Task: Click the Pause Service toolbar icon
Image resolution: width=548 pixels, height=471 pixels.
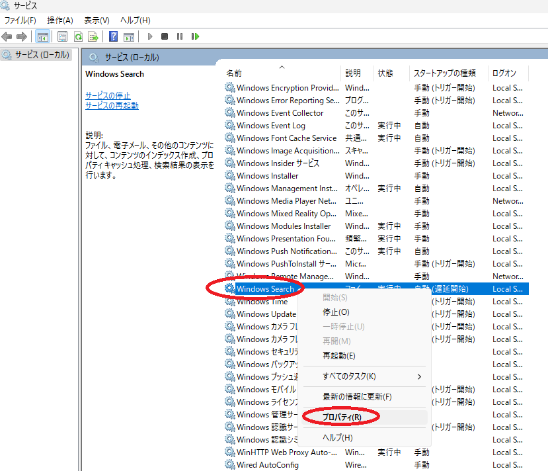Action: [180, 36]
